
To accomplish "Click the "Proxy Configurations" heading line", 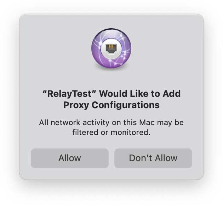I will tap(111, 105).
